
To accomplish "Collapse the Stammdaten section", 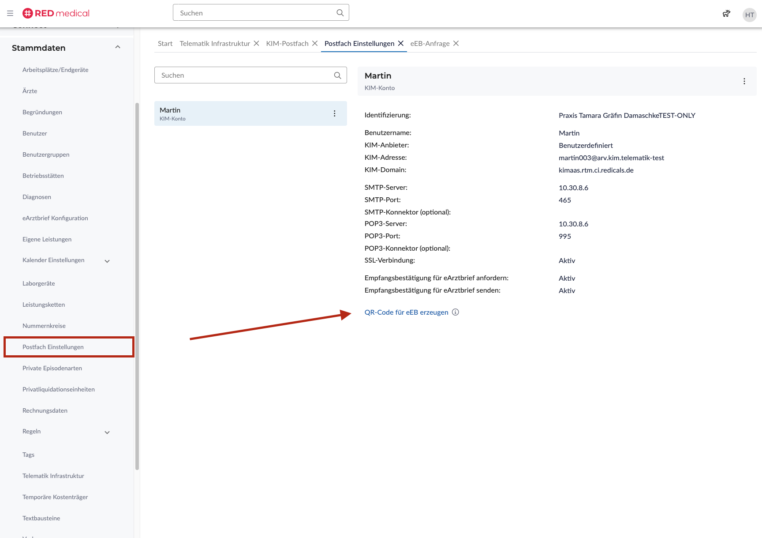I will (x=118, y=47).
